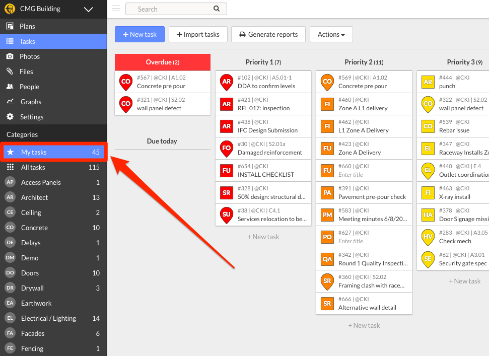Click the SR badge on task #328

coord(227,193)
